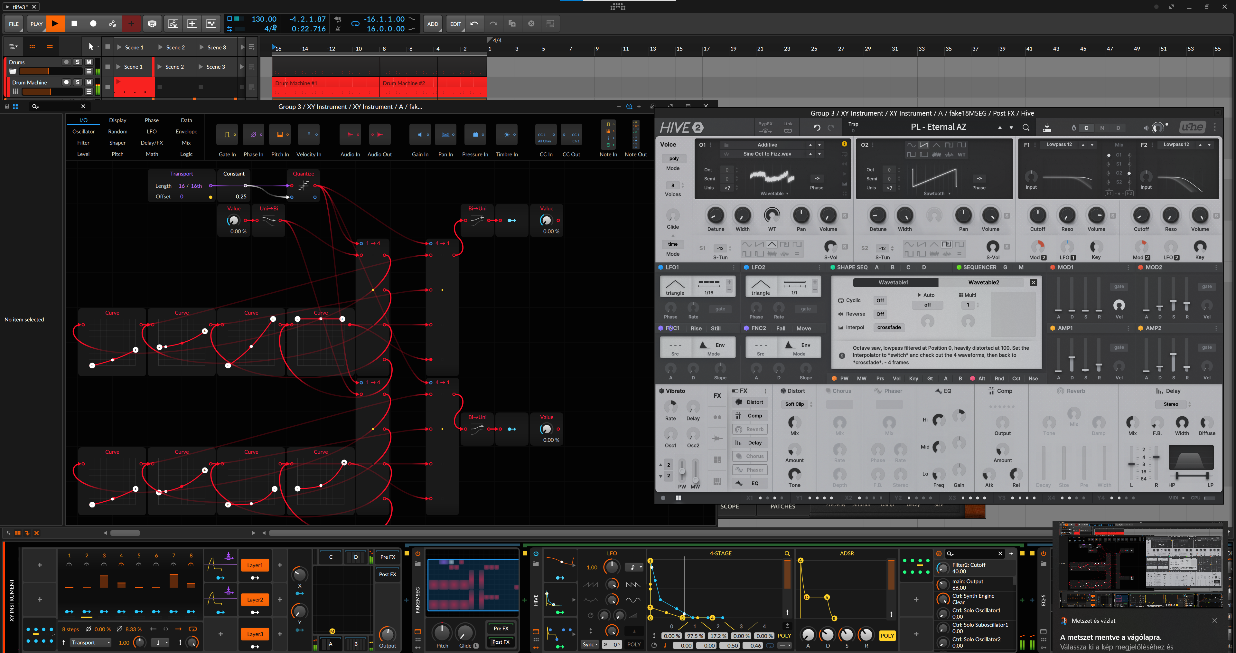Open the Oscillator module category

tap(83, 132)
